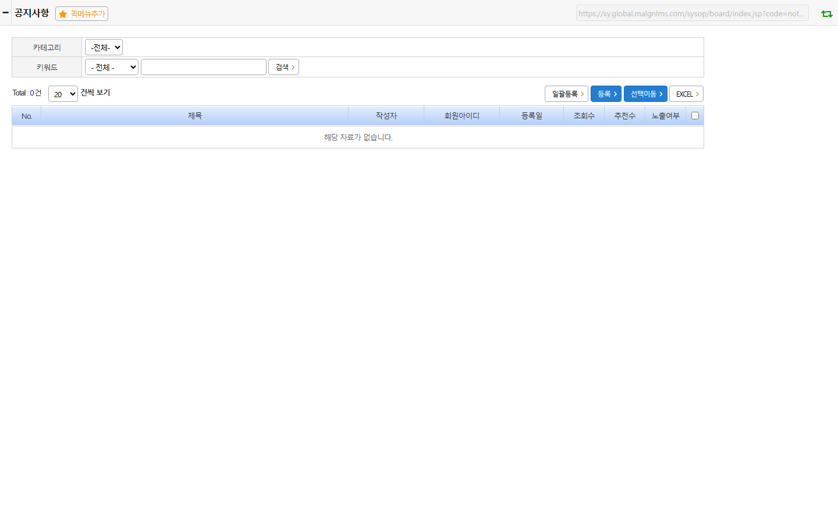The width and height of the screenshot is (838, 524).
Task: Expand the 20 items per page dropdown
Action: (63, 94)
